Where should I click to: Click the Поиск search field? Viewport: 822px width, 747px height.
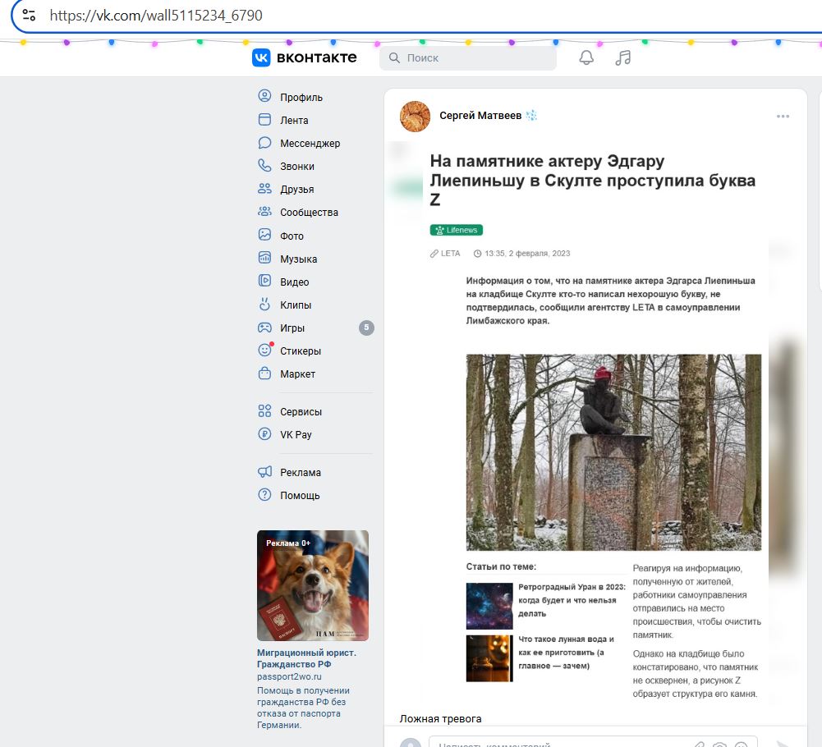(x=467, y=57)
